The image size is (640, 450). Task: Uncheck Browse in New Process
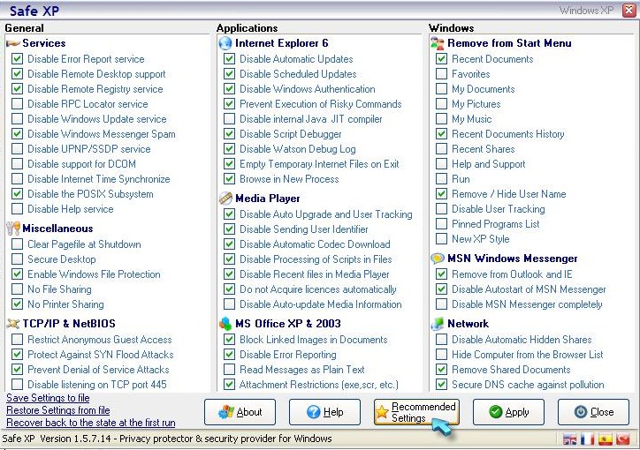[x=229, y=179]
